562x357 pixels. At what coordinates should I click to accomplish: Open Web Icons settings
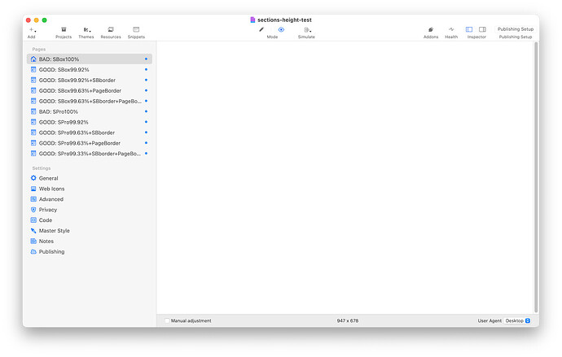pos(51,189)
